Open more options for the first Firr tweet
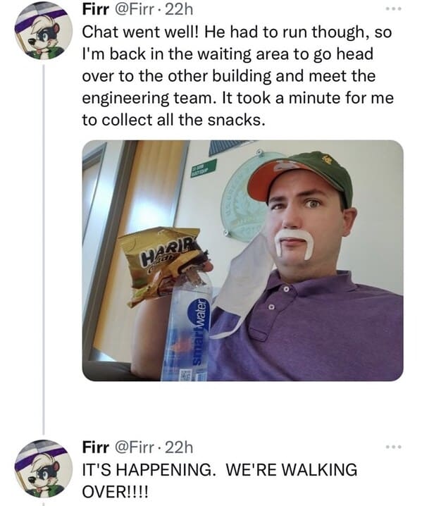 pyautogui.click(x=394, y=9)
